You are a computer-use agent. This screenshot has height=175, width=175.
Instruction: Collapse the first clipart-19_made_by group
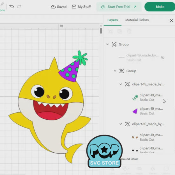(121, 84)
